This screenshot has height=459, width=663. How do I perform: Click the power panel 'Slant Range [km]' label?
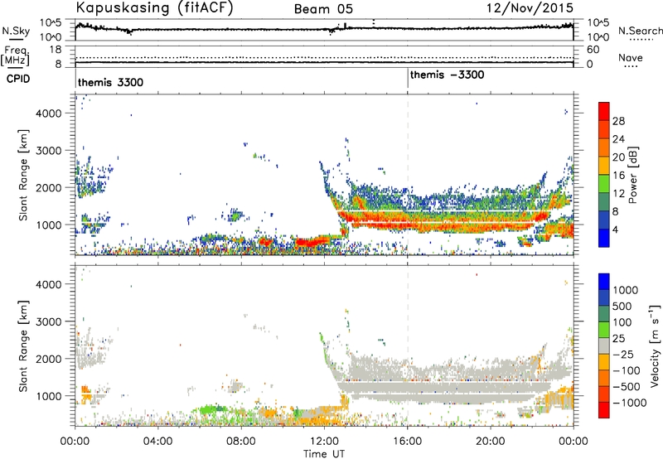pyautogui.click(x=23, y=175)
